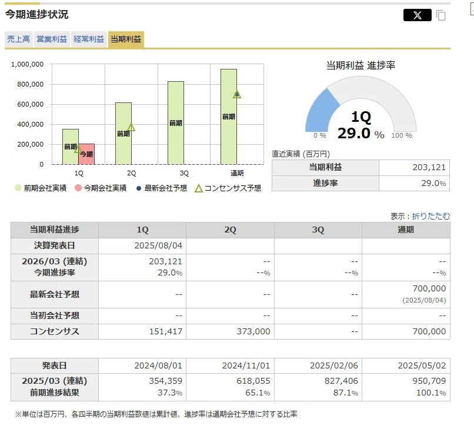Image resolution: width=474 pixels, height=432 pixels.
Task: Toggle 最新会社予想 legend item
Action: coord(162,188)
